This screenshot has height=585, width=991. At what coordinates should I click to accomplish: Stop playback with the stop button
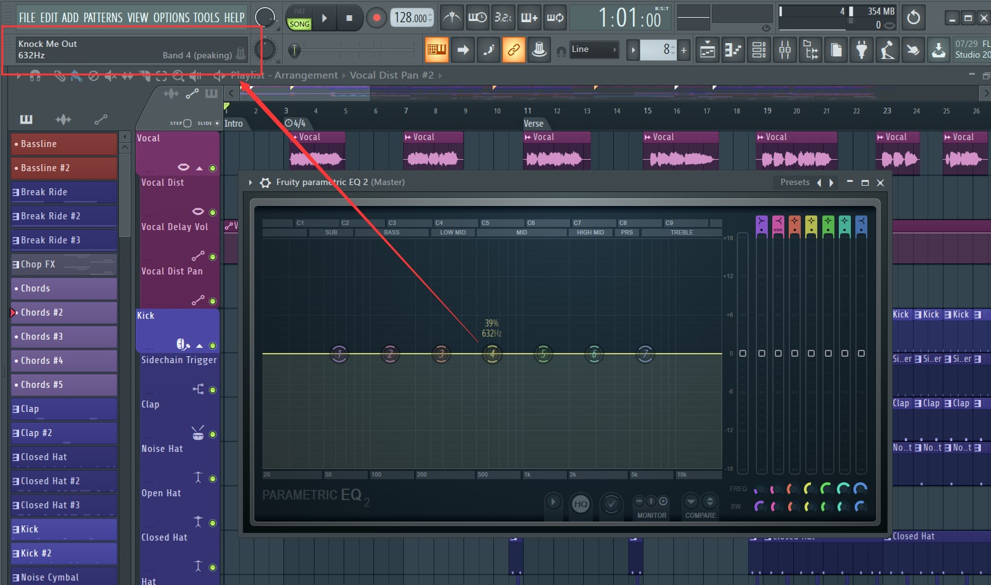[x=349, y=18]
